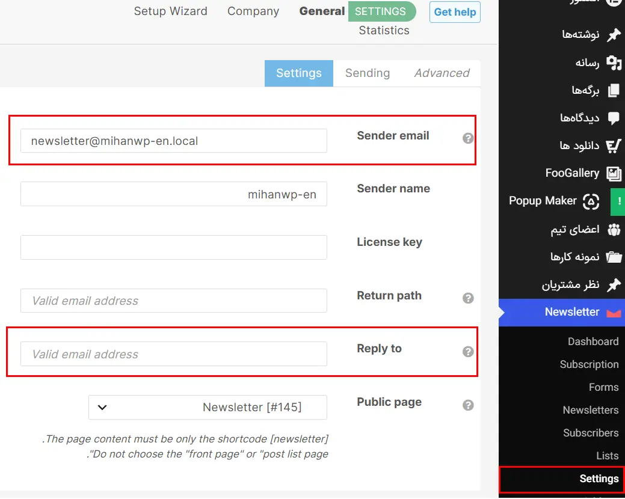This screenshot has height=499, width=625.
Task: Go to Forms in the sidebar
Action: click(x=604, y=387)
